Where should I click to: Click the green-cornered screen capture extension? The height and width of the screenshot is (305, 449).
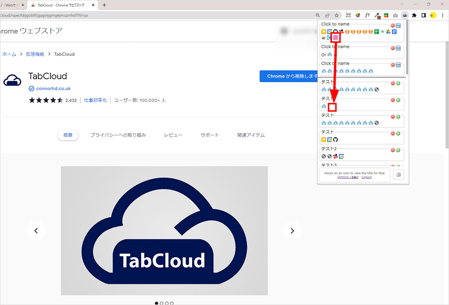tap(348, 15)
